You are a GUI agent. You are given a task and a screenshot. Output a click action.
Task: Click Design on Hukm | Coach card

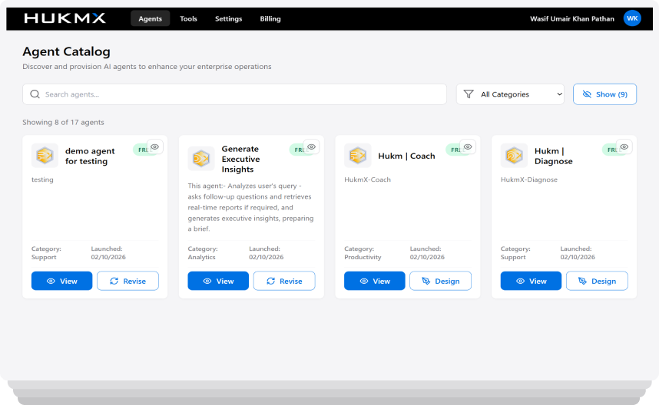[440, 281]
